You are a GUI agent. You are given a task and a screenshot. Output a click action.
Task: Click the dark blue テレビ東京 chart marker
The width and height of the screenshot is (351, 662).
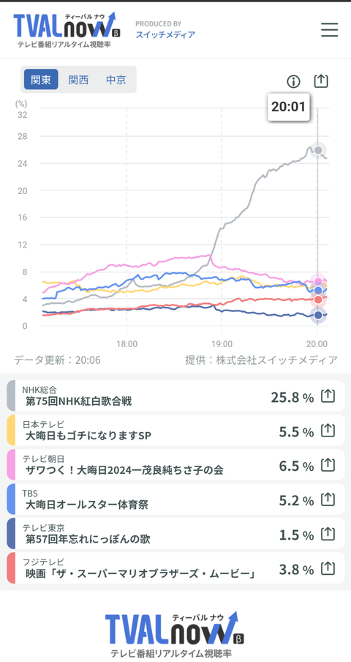[318, 315]
